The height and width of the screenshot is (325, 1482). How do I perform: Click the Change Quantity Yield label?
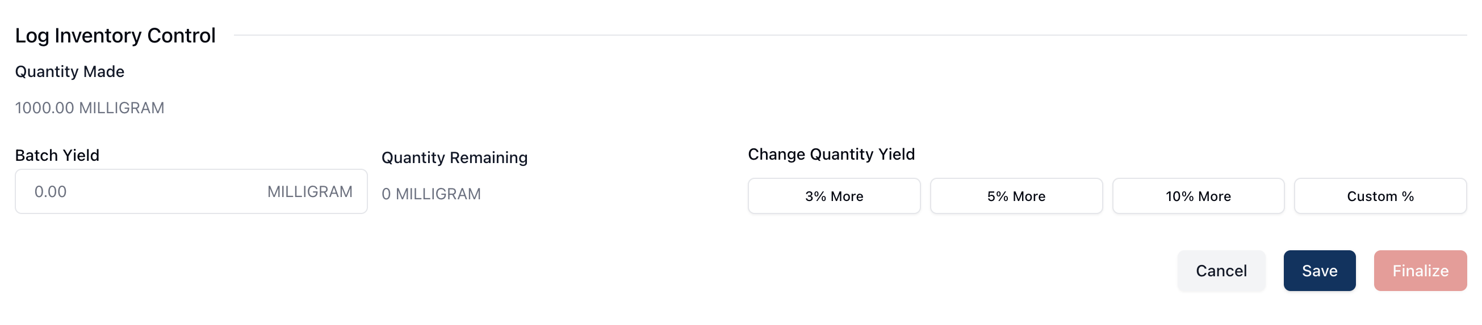click(x=831, y=154)
